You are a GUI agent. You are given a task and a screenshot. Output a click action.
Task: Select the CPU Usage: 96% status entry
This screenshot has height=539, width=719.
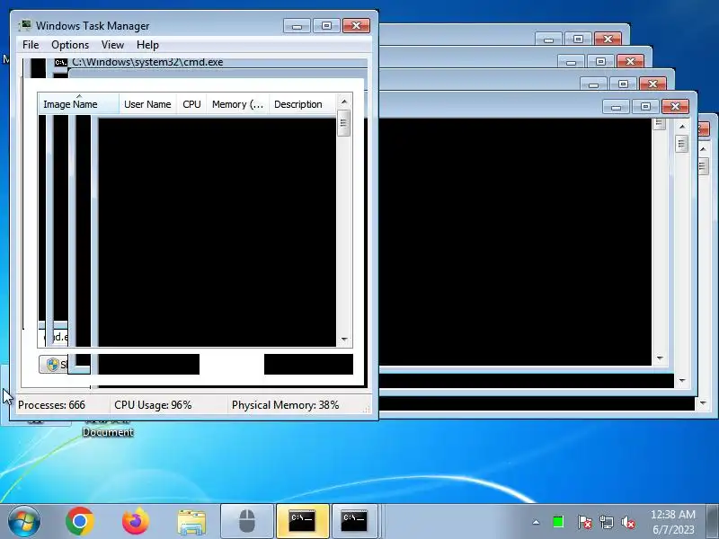[153, 405]
